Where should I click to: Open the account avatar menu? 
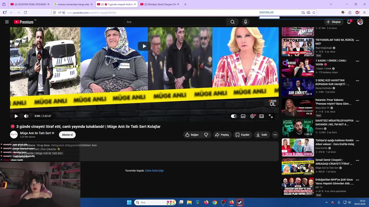(x=360, y=22)
